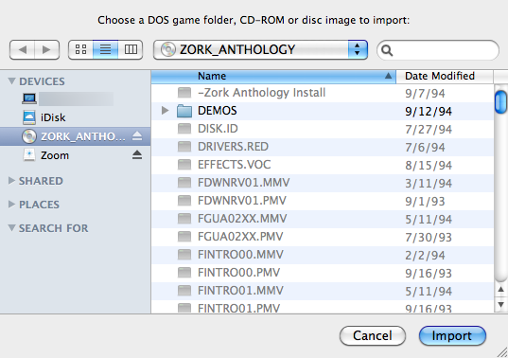Sort by the Date Modified column header
This screenshot has width=508, height=358.
click(445, 77)
